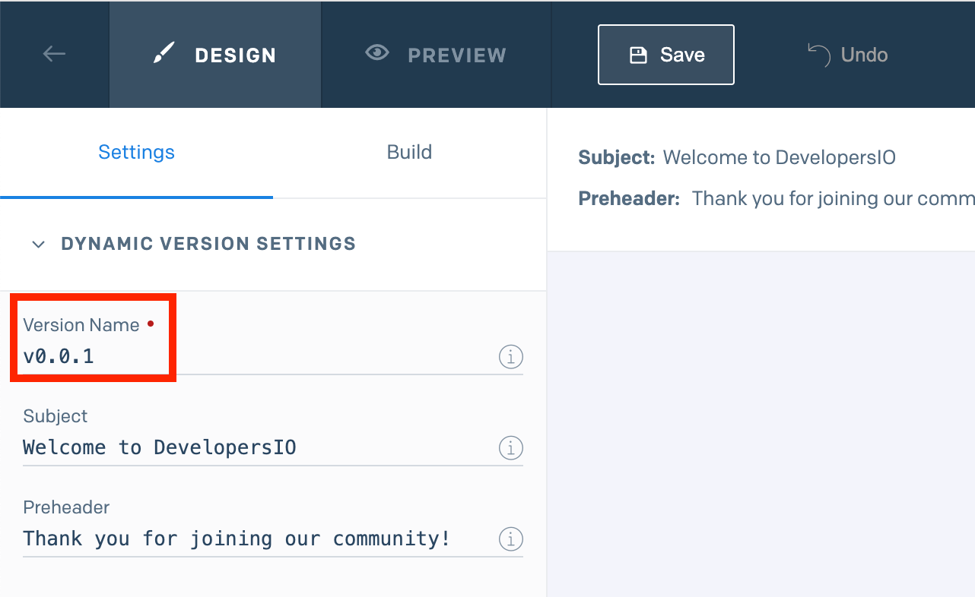
Task: Show info icon for Version Name
Action: coord(511,356)
